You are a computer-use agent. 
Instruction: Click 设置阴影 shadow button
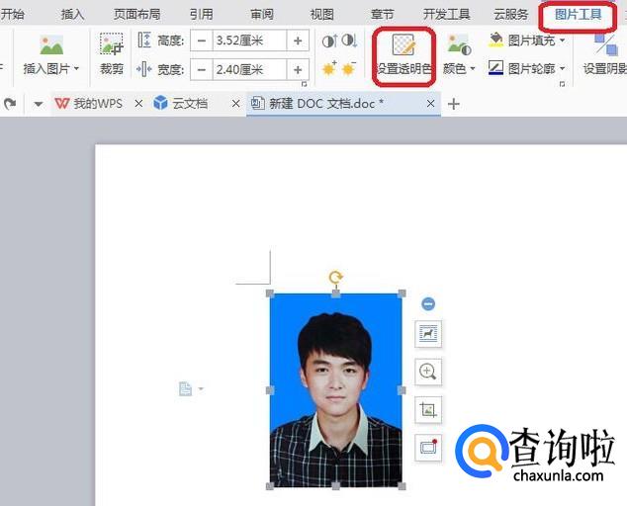(x=605, y=55)
